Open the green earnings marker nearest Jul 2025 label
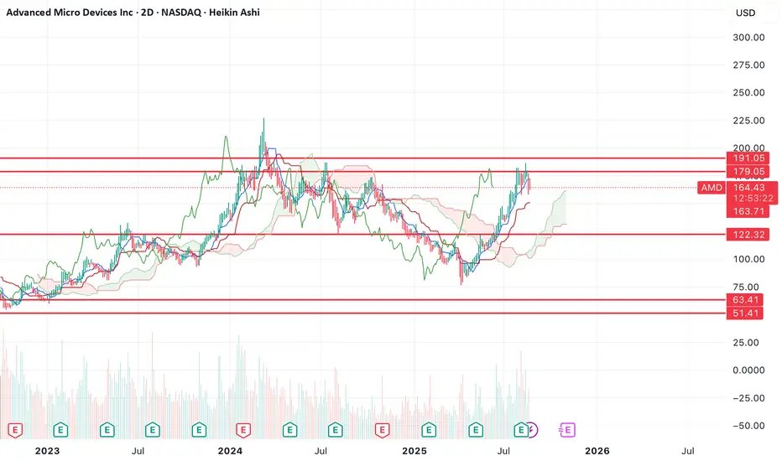The height and width of the screenshot is (461, 782). [521, 430]
